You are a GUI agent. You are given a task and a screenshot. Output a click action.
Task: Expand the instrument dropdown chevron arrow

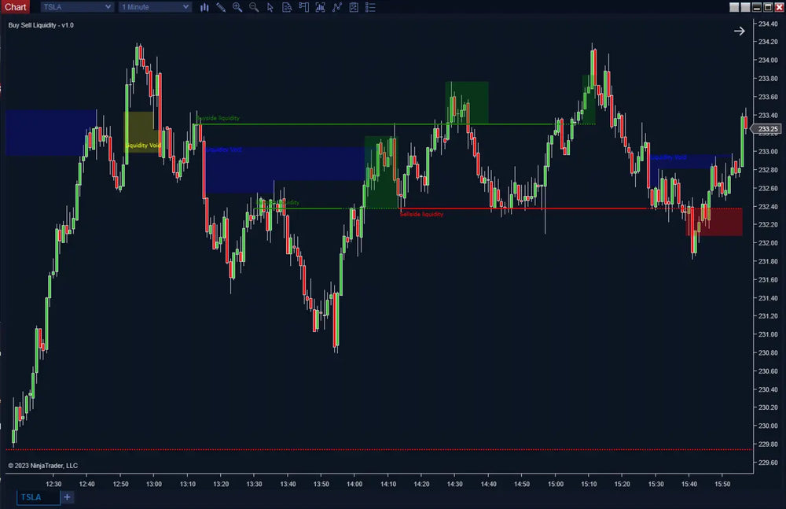(108, 6)
